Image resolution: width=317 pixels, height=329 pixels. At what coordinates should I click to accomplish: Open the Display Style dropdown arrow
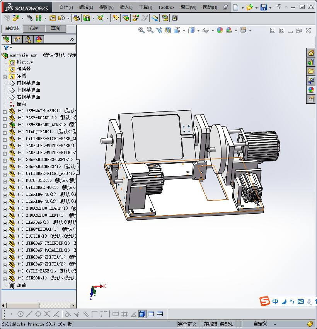pos(198,31)
